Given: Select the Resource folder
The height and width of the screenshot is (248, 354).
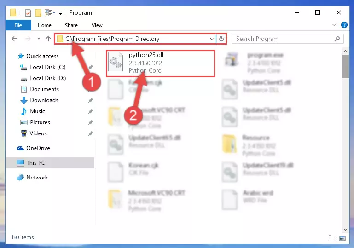Looking at the screenshot, I should click(x=249, y=145).
